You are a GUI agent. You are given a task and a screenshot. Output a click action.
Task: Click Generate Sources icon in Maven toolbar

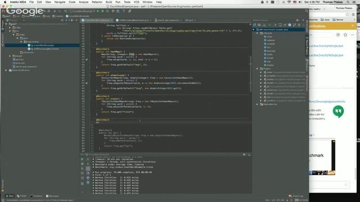tap(259, 25)
